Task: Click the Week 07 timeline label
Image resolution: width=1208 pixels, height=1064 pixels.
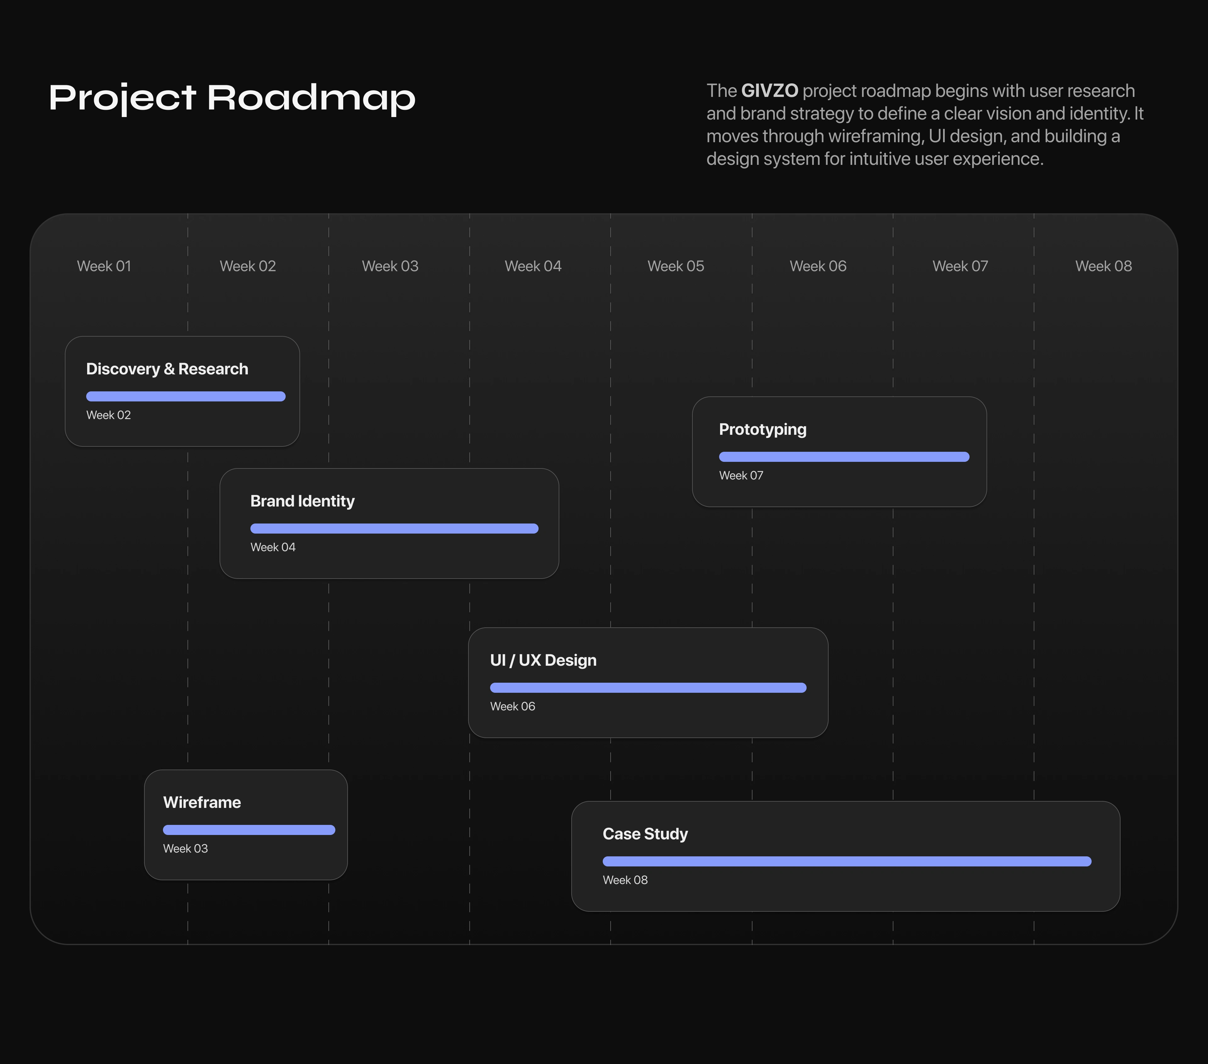Action: (960, 266)
